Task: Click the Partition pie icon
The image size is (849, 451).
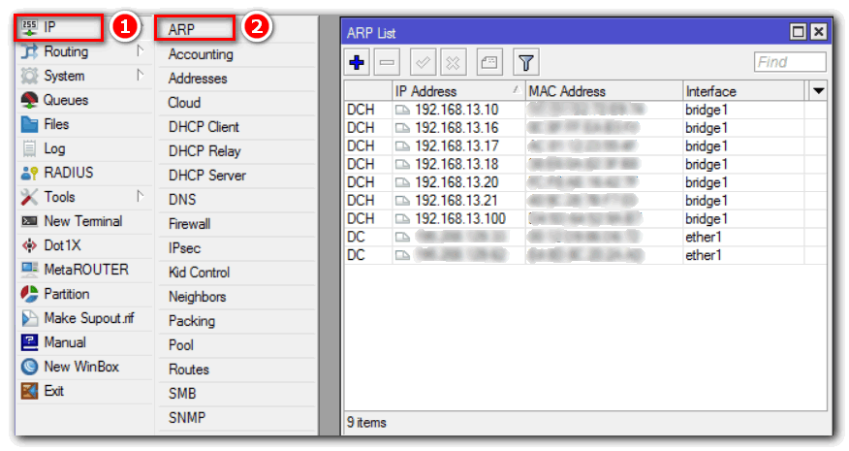Action: (x=29, y=294)
